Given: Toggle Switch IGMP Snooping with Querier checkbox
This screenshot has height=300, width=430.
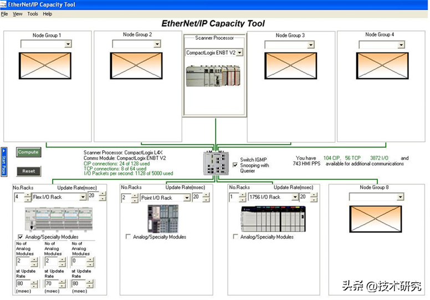Looking at the screenshot, I should click(236, 165).
